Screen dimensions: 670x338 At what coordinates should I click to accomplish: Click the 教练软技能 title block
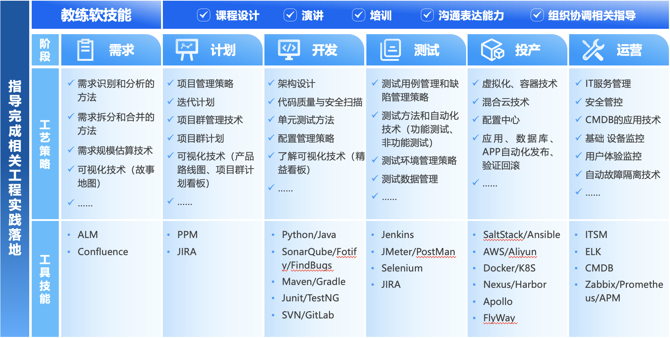tap(96, 15)
